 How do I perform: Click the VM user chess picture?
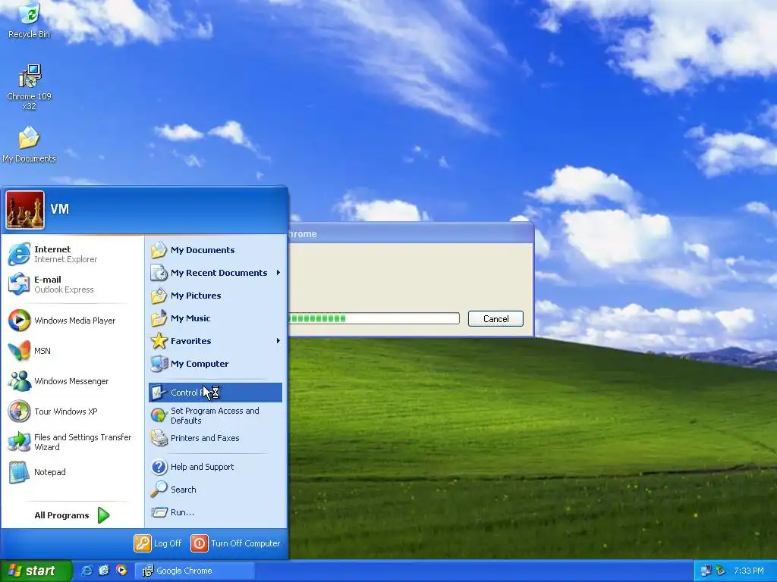[x=25, y=210]
